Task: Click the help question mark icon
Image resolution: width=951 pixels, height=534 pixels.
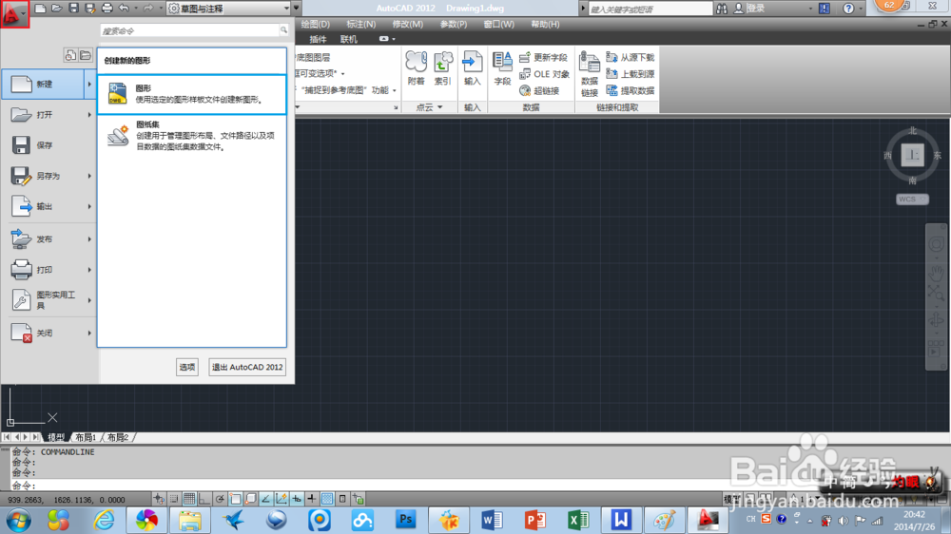Action: 848,9
